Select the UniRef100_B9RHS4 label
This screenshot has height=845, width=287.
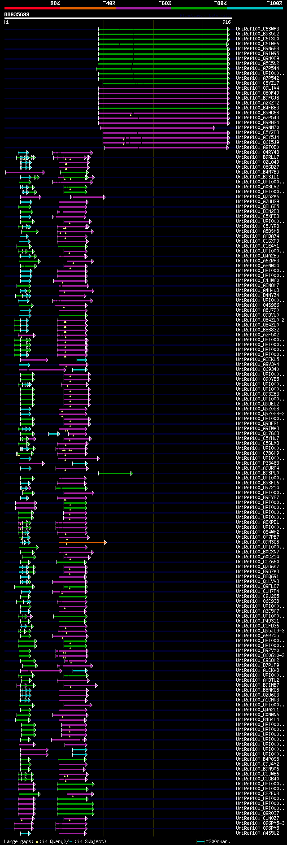pyautogui.click(x=257, y=122)
